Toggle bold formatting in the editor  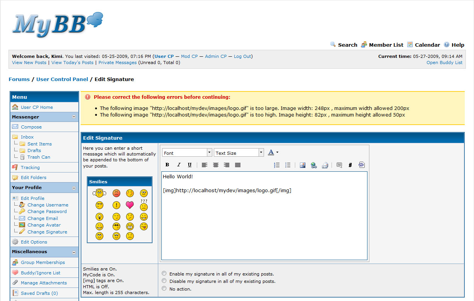tap(167, 165)
